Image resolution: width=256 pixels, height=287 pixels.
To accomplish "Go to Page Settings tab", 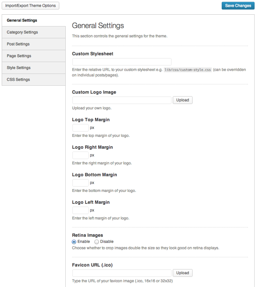I will (34, 56).
